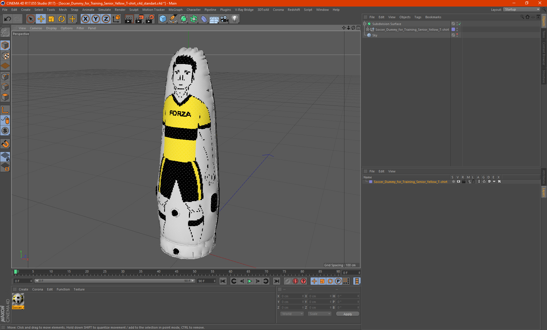Select the Rotate tool
Viewport: 547px width, 330px height.
point(62,19)
